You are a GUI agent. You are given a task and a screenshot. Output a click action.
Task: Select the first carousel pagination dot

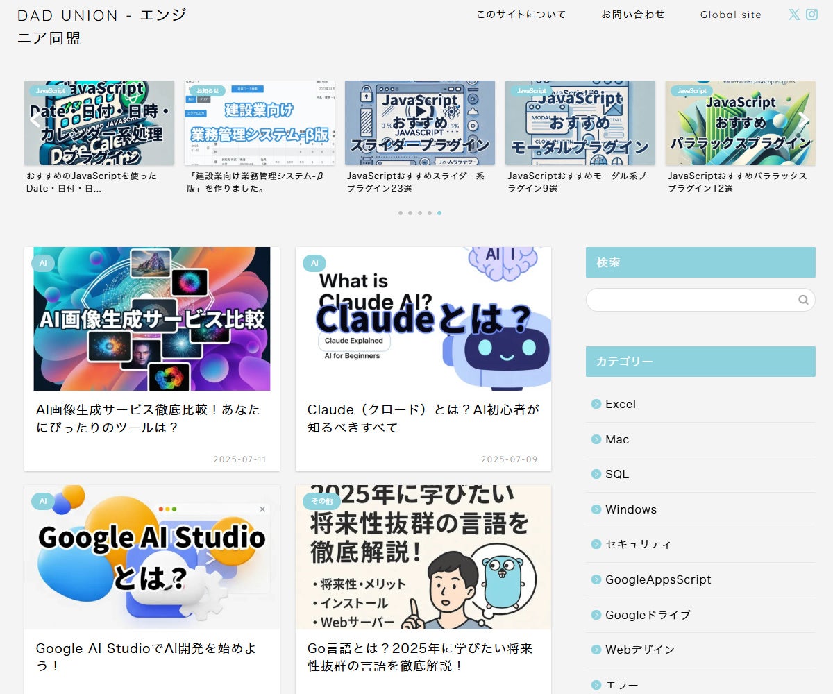(401, 213)
